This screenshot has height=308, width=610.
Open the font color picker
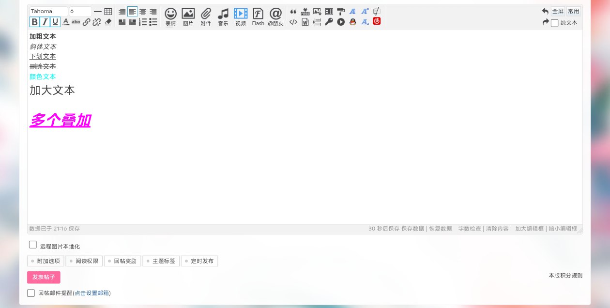tap(66, 22)
